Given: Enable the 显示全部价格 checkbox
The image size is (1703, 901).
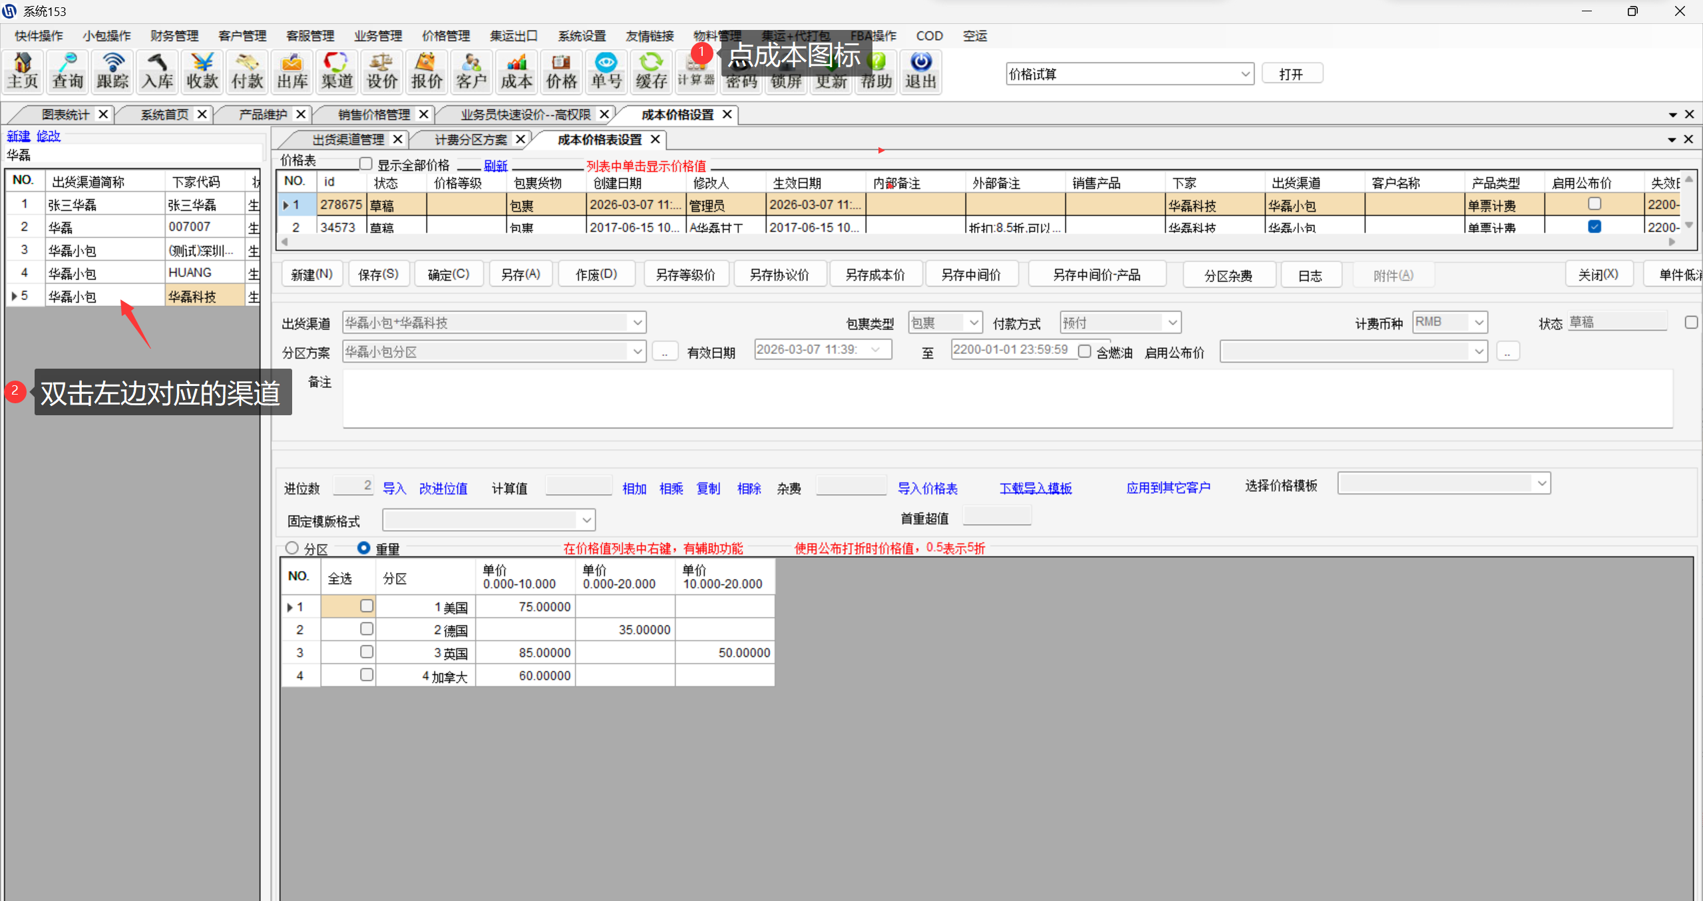Looking at the screenshot, I should tap(365, 164).
